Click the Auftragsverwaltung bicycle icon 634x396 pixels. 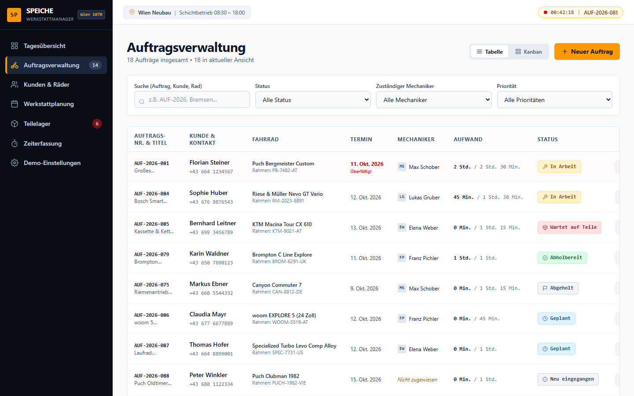[x=15, y=65]
